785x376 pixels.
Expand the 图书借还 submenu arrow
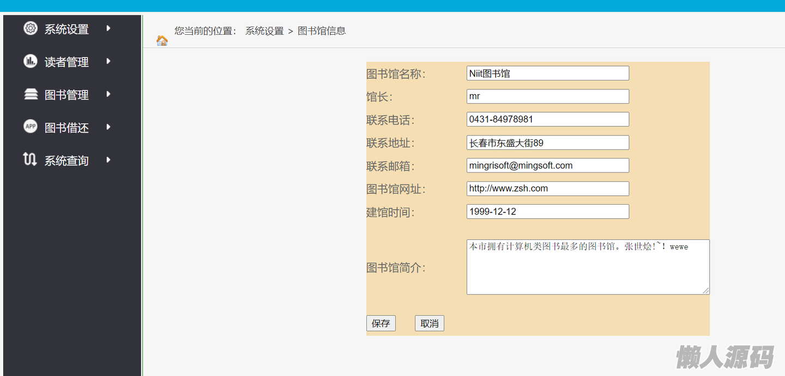(108, 127)
